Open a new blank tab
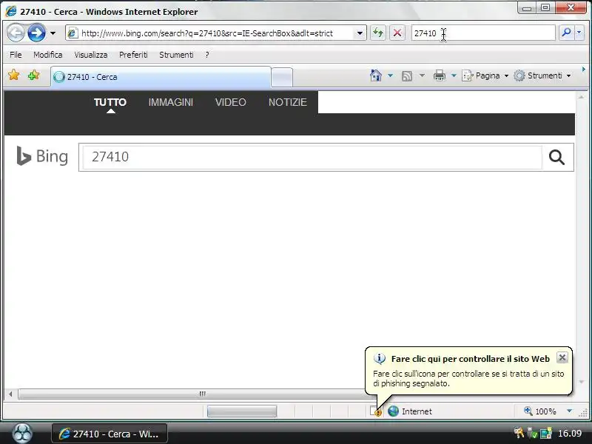The image size is (592, 444). tap(282, 78)
